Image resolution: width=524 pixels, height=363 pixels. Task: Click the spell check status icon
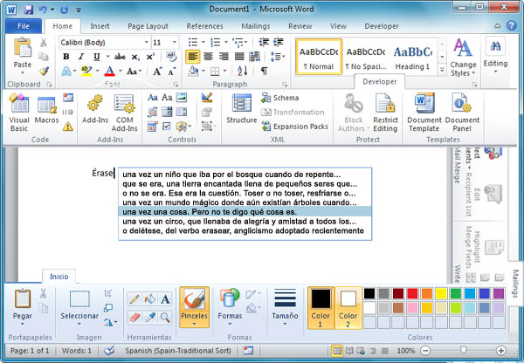tap(109, 350)
